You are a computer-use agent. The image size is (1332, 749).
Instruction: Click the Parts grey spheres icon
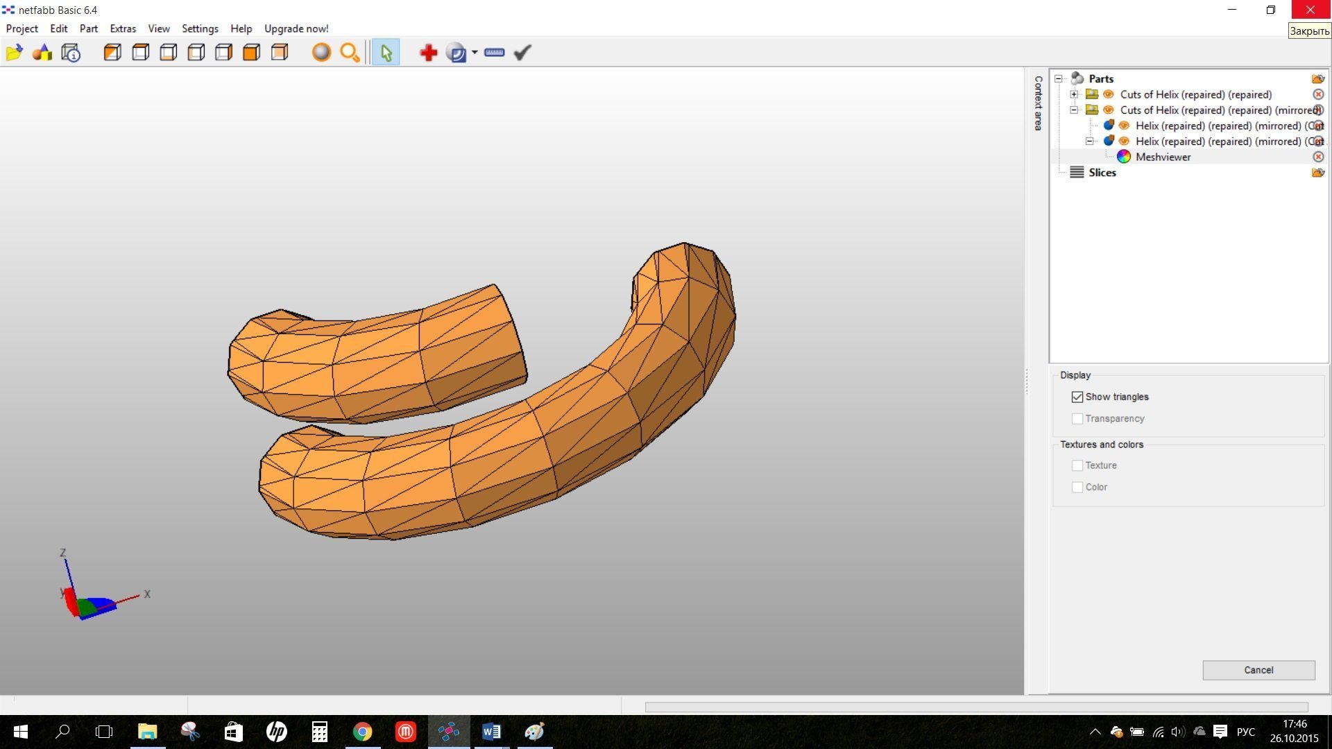[x=1077, y=78]
